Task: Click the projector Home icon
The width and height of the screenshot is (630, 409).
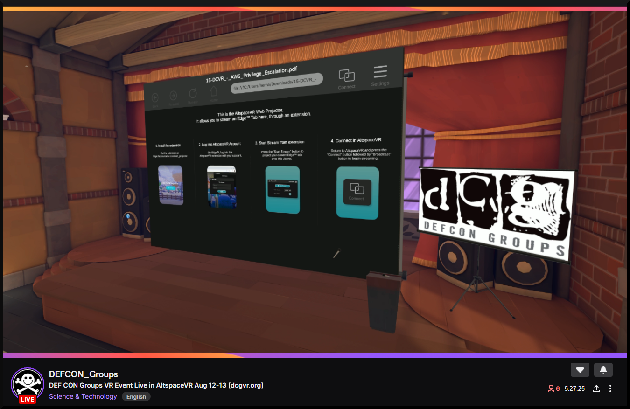Action: click(x=213, y=91)
